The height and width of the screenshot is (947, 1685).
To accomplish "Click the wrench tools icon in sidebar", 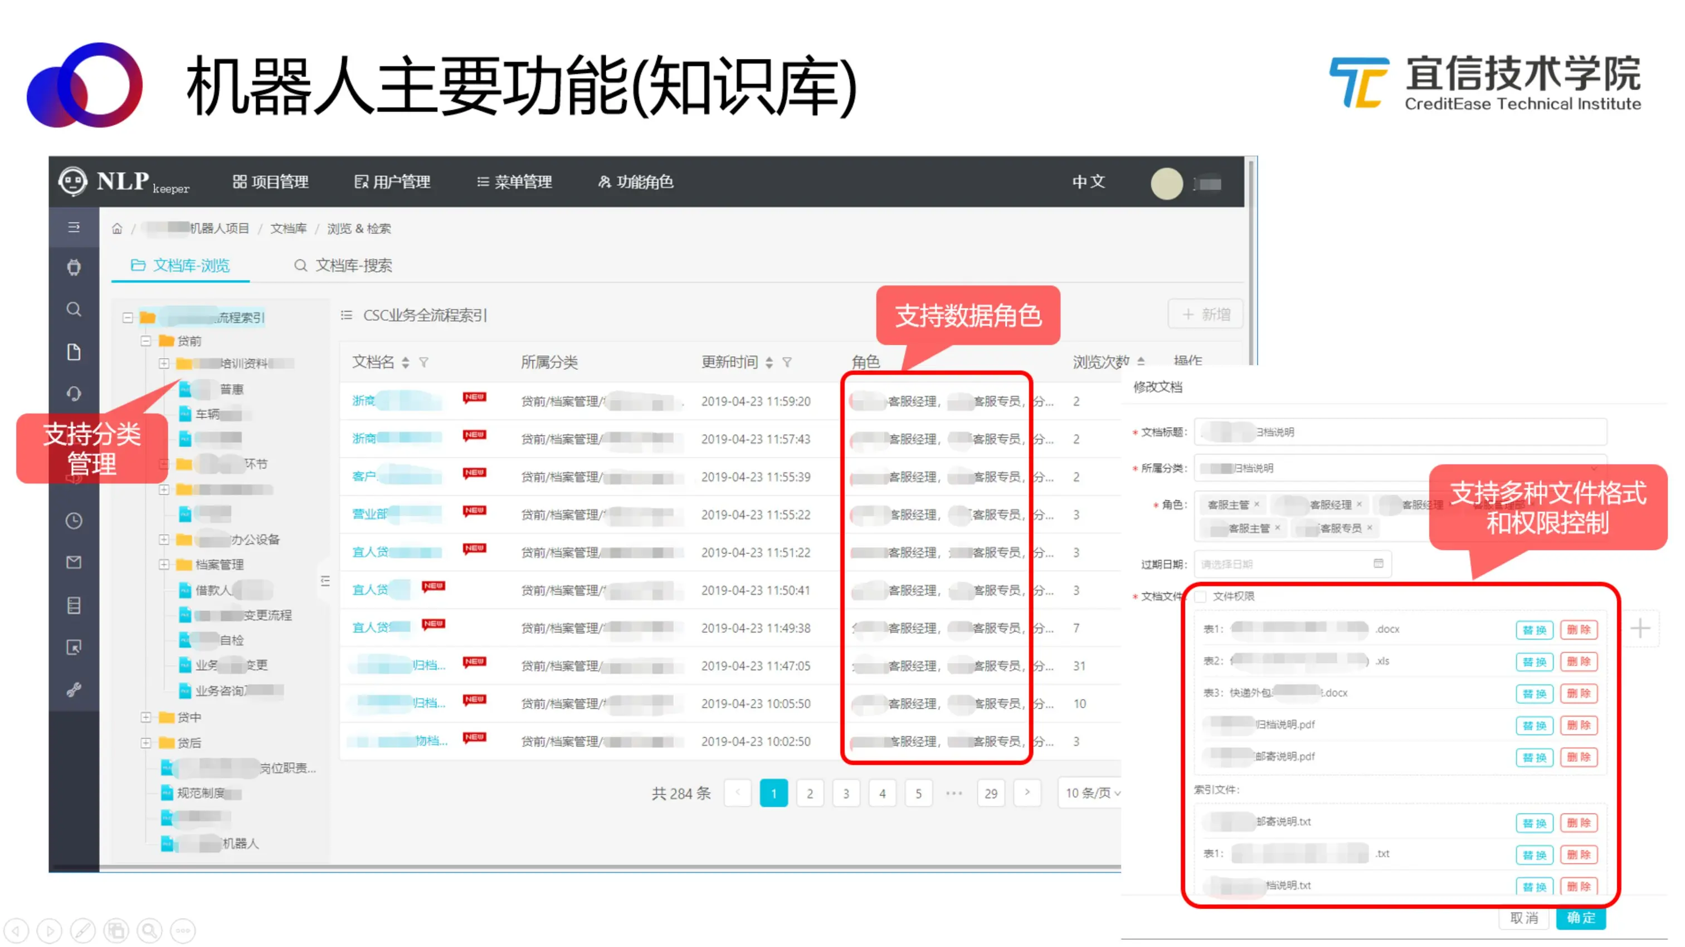I will [74, 689].
